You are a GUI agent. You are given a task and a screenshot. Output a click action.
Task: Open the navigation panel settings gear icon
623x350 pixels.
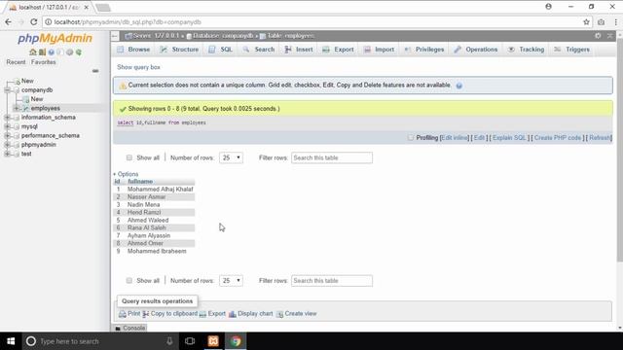[x=69, y=52]
